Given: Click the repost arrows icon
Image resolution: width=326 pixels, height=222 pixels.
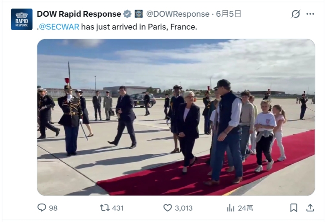Looking at the screenshot, I should (105, 208).
